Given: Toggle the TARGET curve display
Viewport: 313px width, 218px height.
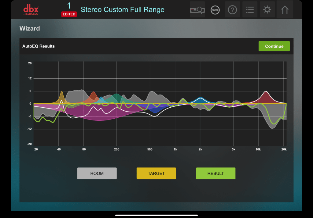Looking at the screenshot, I should pos(156,173).
